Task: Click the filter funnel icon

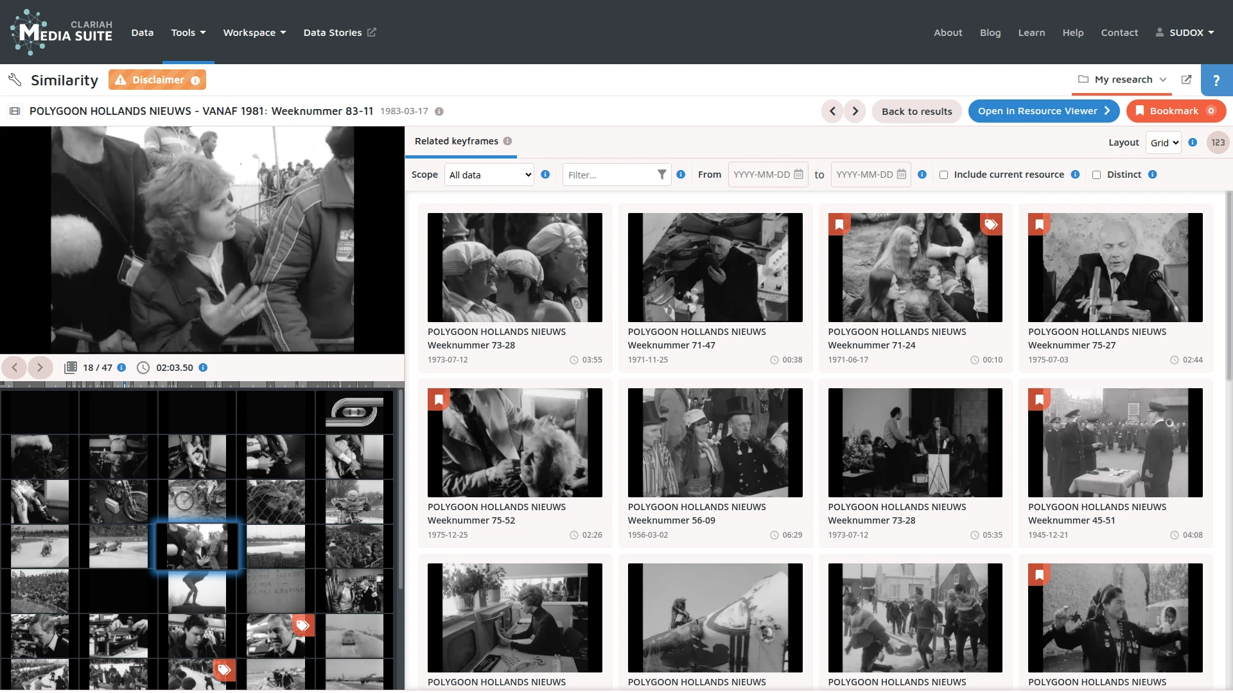Action: [661, 175]
